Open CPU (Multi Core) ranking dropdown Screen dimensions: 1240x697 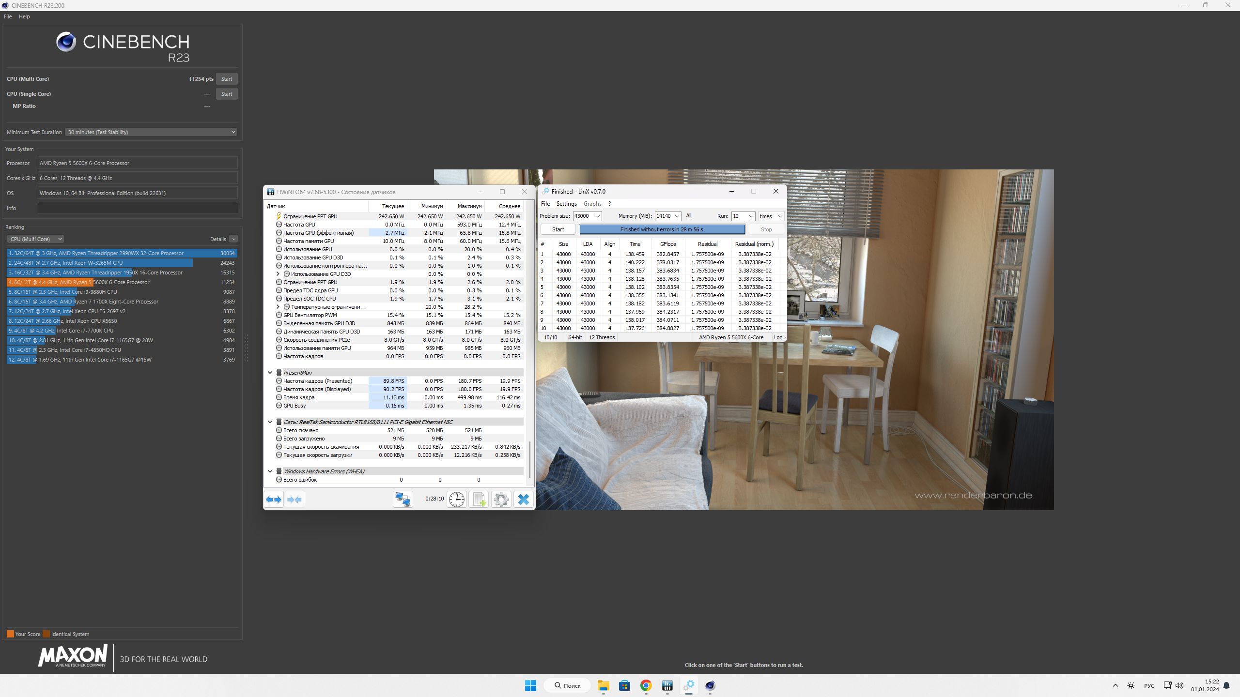coord(36,239)
